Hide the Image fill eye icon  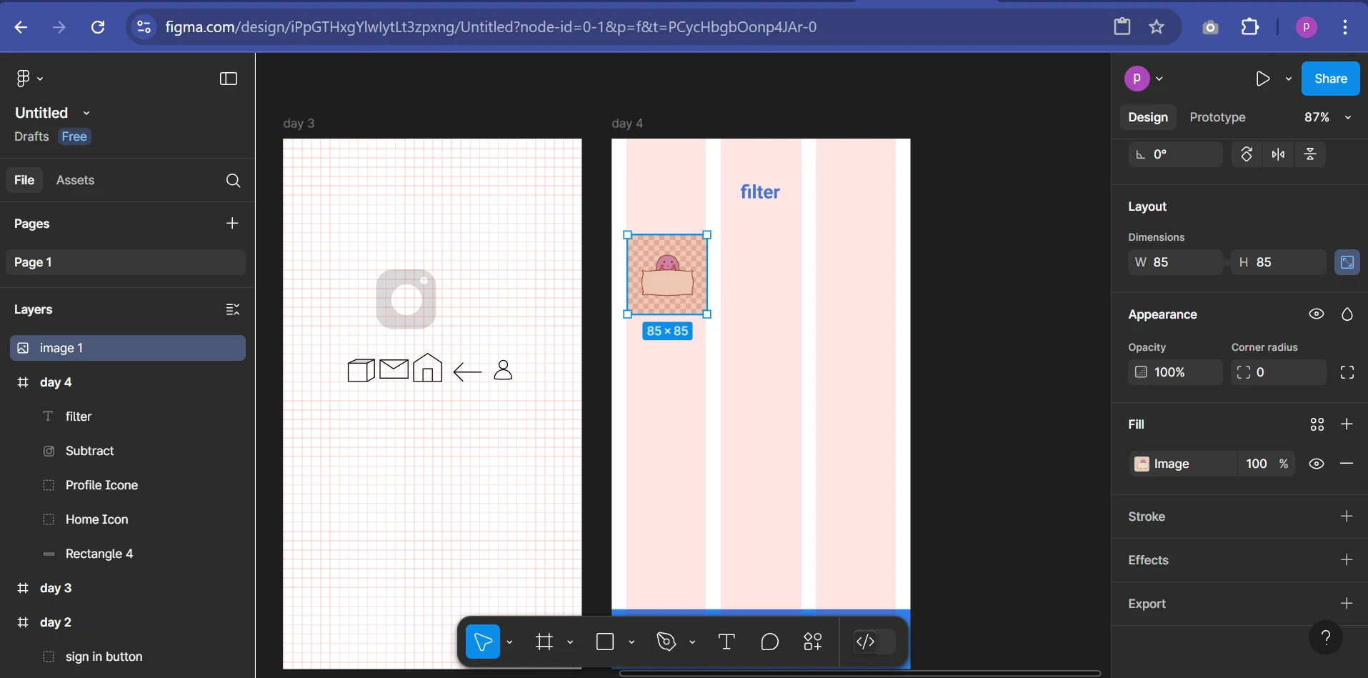point(1317,464)
